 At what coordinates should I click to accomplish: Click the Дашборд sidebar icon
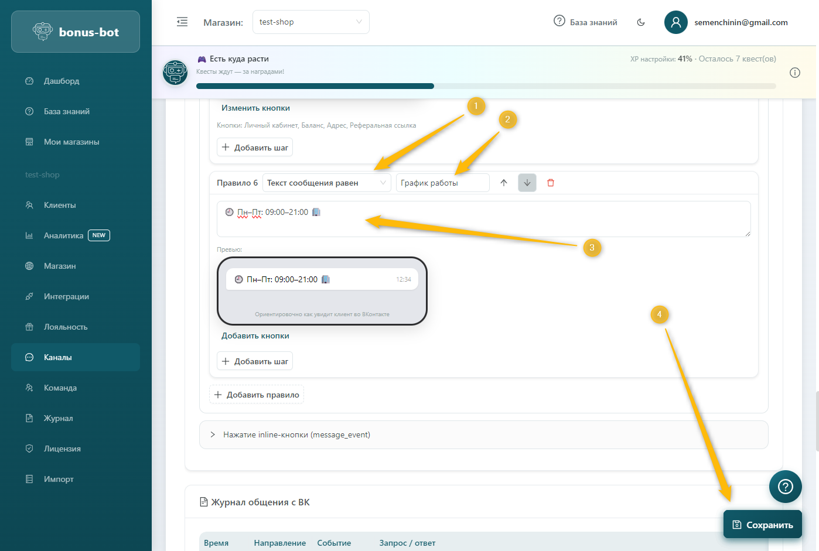(x=29, y=81)
